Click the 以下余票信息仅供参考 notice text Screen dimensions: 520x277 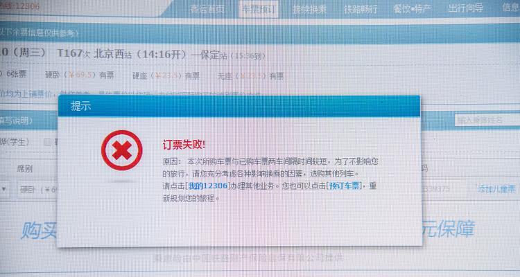coord(39,33)
